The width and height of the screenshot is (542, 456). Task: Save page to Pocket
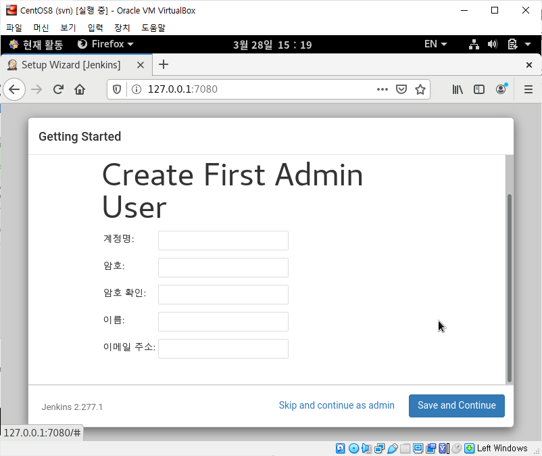coord(401,89)
